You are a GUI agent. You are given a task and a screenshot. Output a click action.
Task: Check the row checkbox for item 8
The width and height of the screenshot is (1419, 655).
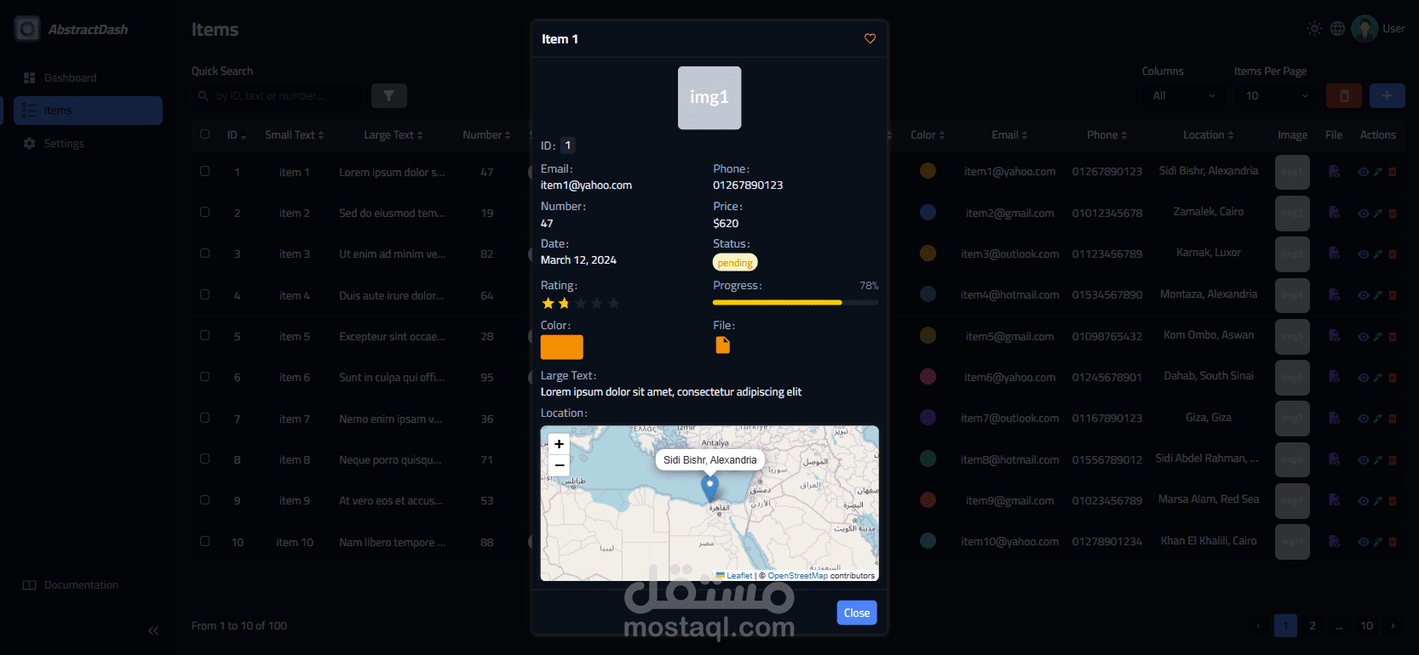(204, 458)
